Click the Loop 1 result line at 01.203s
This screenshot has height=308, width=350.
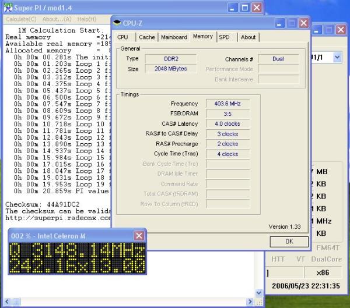[x=62, y=64]
